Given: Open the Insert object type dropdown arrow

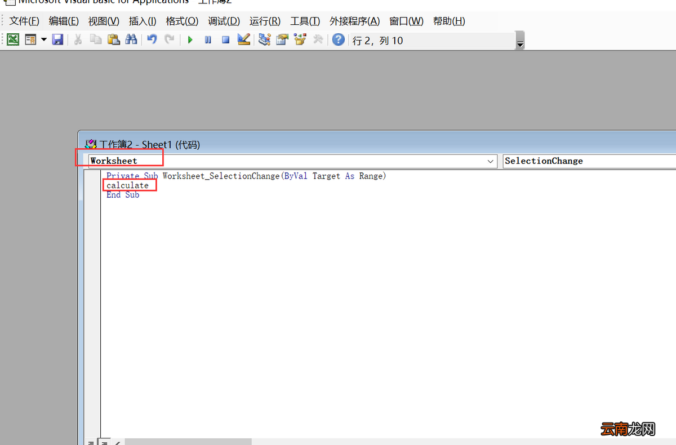Looking at the screenshot, I should 43,40.
